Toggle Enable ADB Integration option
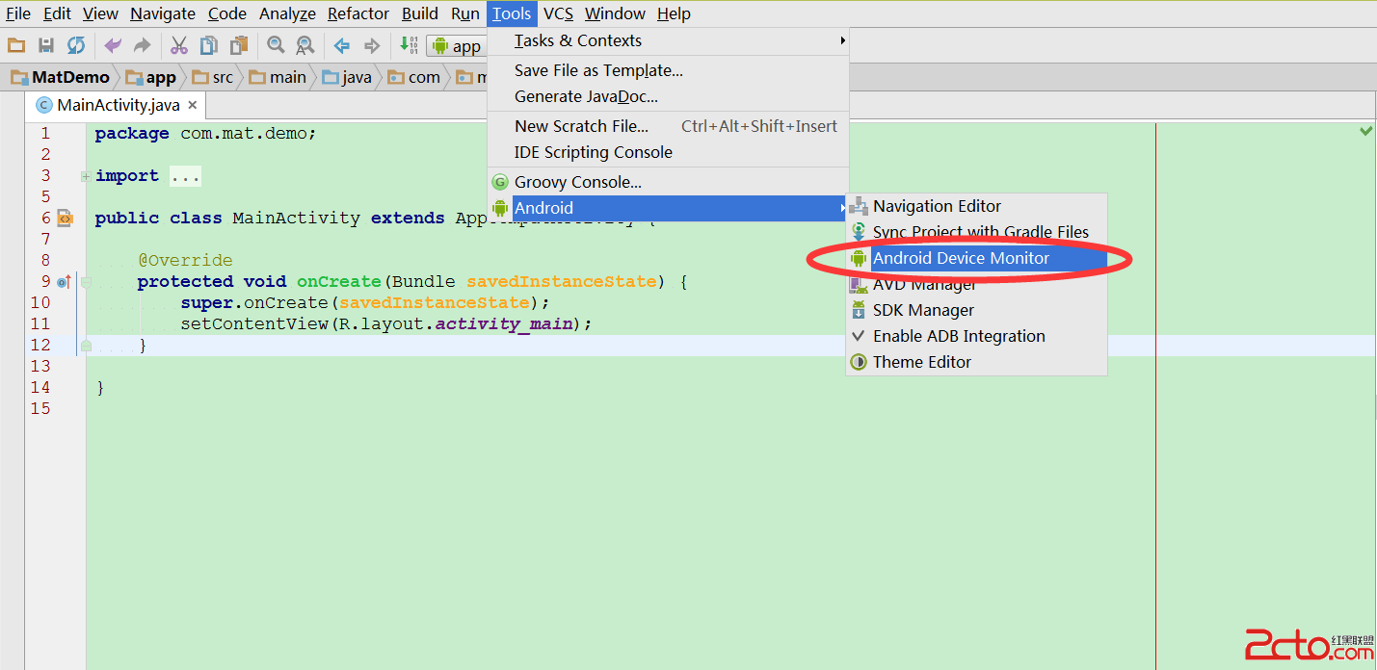This screenshot has height=670, width=1377. pos(958,336)
